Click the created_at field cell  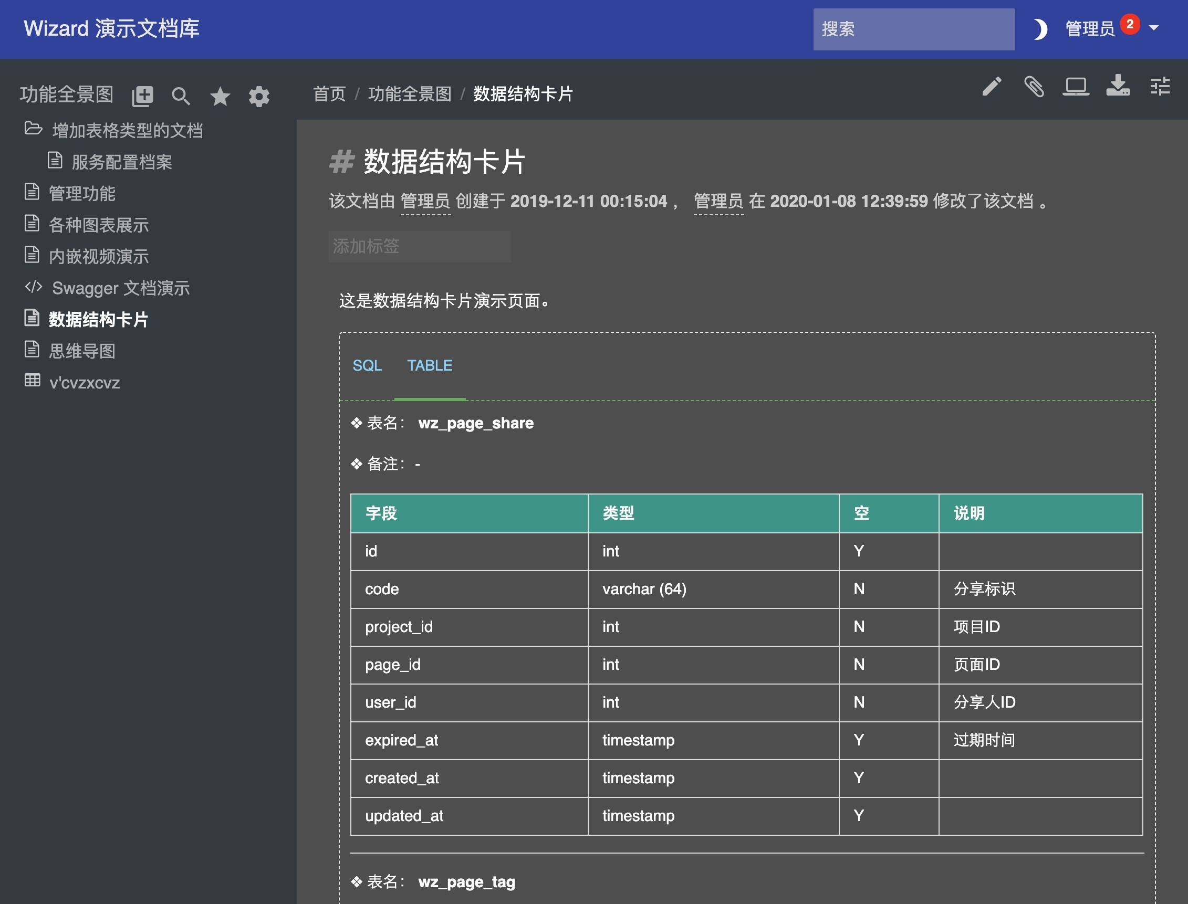coord(470,778)
